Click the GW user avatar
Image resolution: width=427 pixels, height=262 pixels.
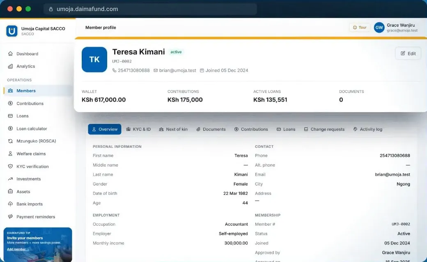[x=379, y=27]
